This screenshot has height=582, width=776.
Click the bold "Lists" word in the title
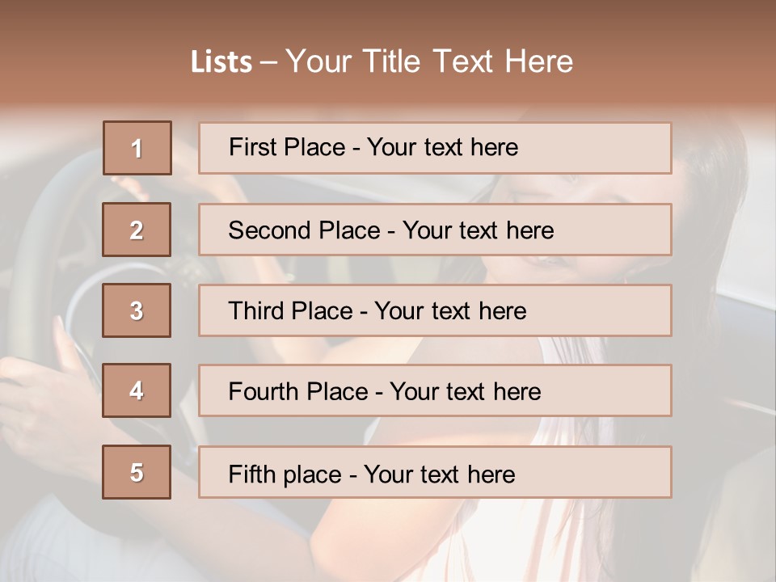(x=221, y=62)
